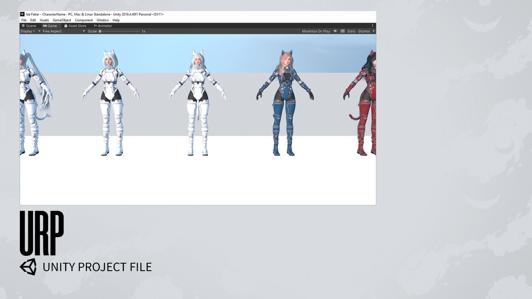The width and height of the screenshot is (532, 299).
Task: Open the Assets menu
Action: [44, 20]
